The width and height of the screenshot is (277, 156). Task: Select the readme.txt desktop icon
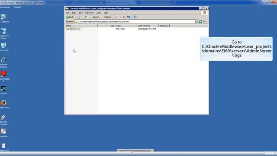coord(3,147)
